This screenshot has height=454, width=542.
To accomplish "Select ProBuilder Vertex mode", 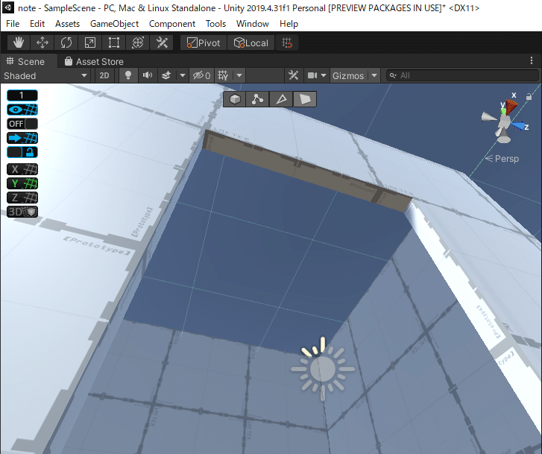I will click(258, 100).
